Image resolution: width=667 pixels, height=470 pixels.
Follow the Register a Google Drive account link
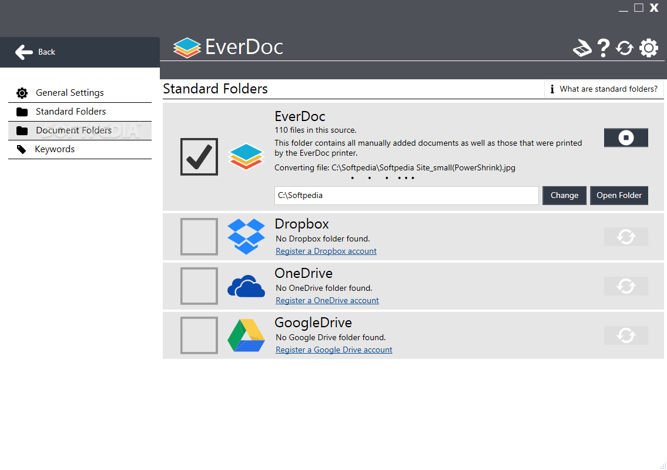[x=334, y=350]
